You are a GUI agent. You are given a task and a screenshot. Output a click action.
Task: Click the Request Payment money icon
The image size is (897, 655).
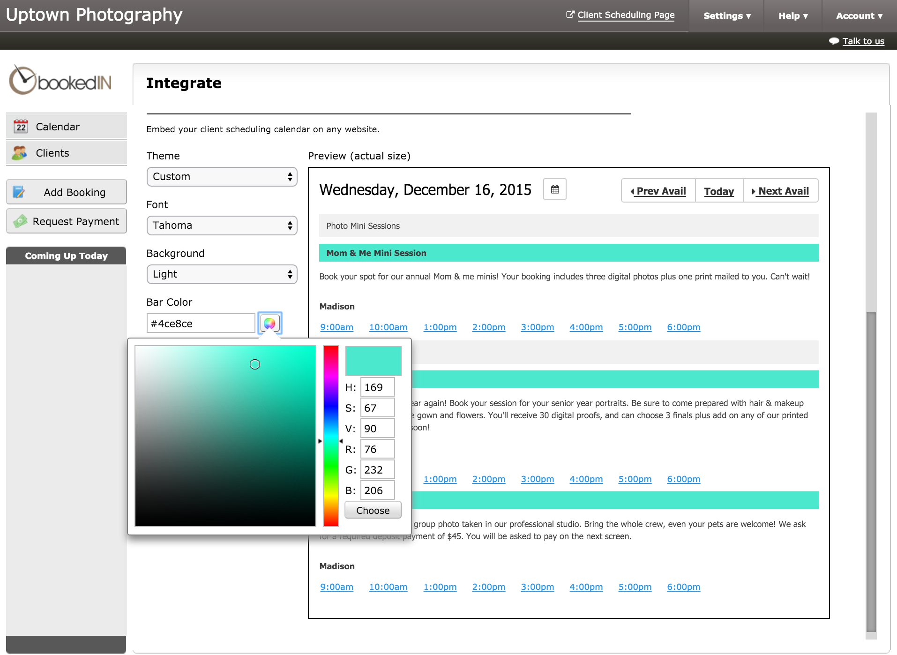[20, 221]
